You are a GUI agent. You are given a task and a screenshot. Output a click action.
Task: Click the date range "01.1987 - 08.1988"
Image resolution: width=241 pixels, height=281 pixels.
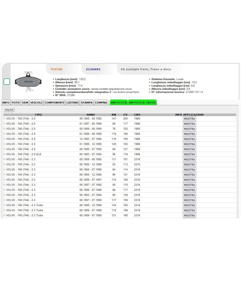[91, 124]
